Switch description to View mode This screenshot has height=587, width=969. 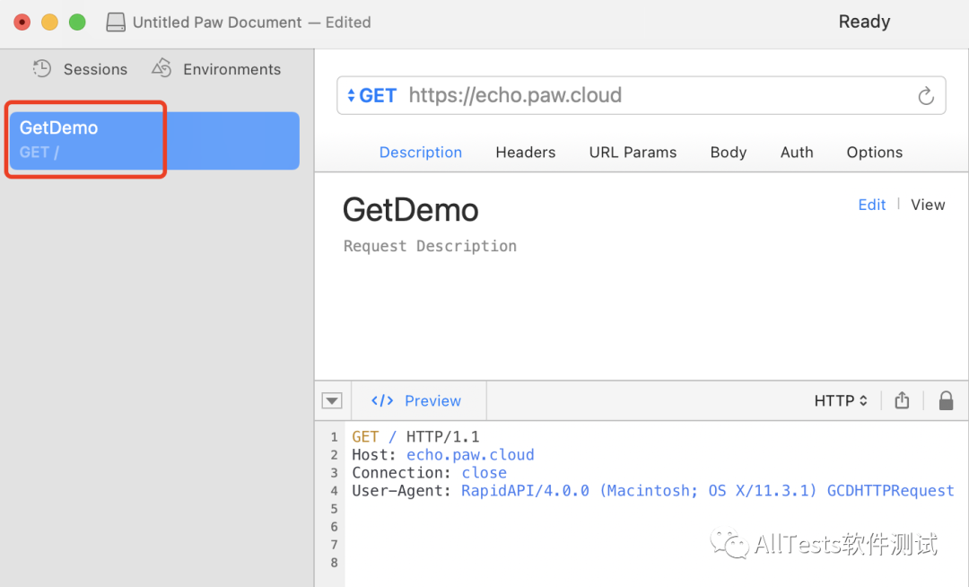(928, 205)
